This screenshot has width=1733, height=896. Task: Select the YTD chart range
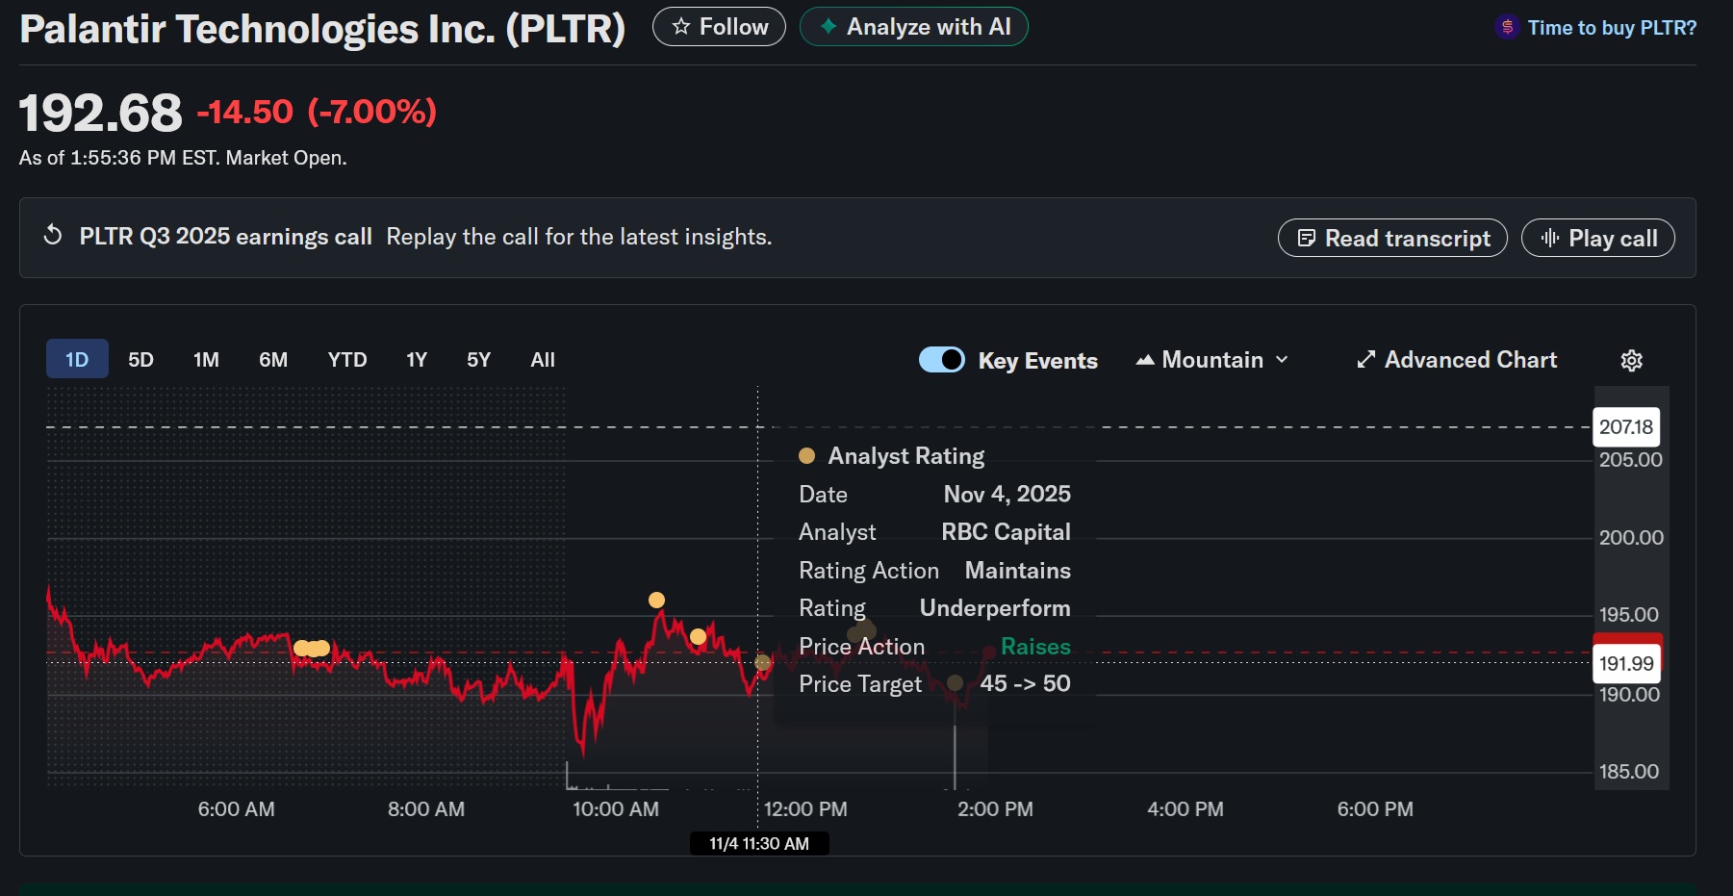point(347,359)
